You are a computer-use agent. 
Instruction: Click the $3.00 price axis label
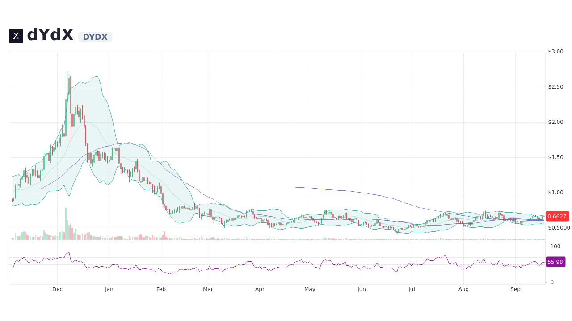click(555, 51)
